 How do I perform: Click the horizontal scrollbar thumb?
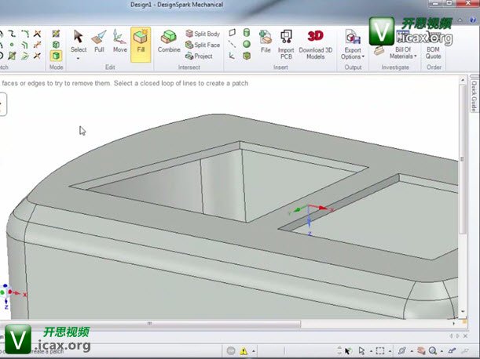[150, 324]
